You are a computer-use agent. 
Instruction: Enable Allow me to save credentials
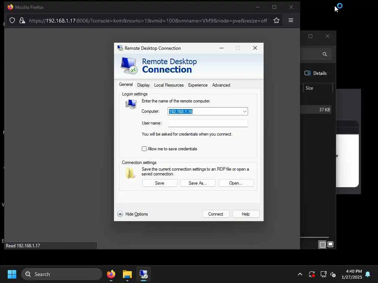144,149
